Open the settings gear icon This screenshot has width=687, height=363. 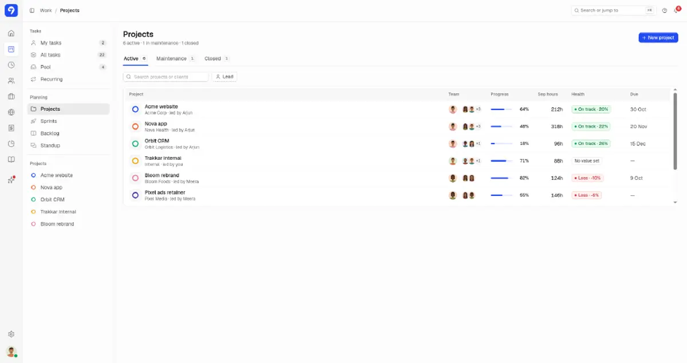click(11, 334)
